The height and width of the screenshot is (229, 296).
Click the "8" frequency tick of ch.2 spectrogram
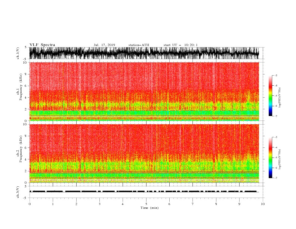point(26,136)
